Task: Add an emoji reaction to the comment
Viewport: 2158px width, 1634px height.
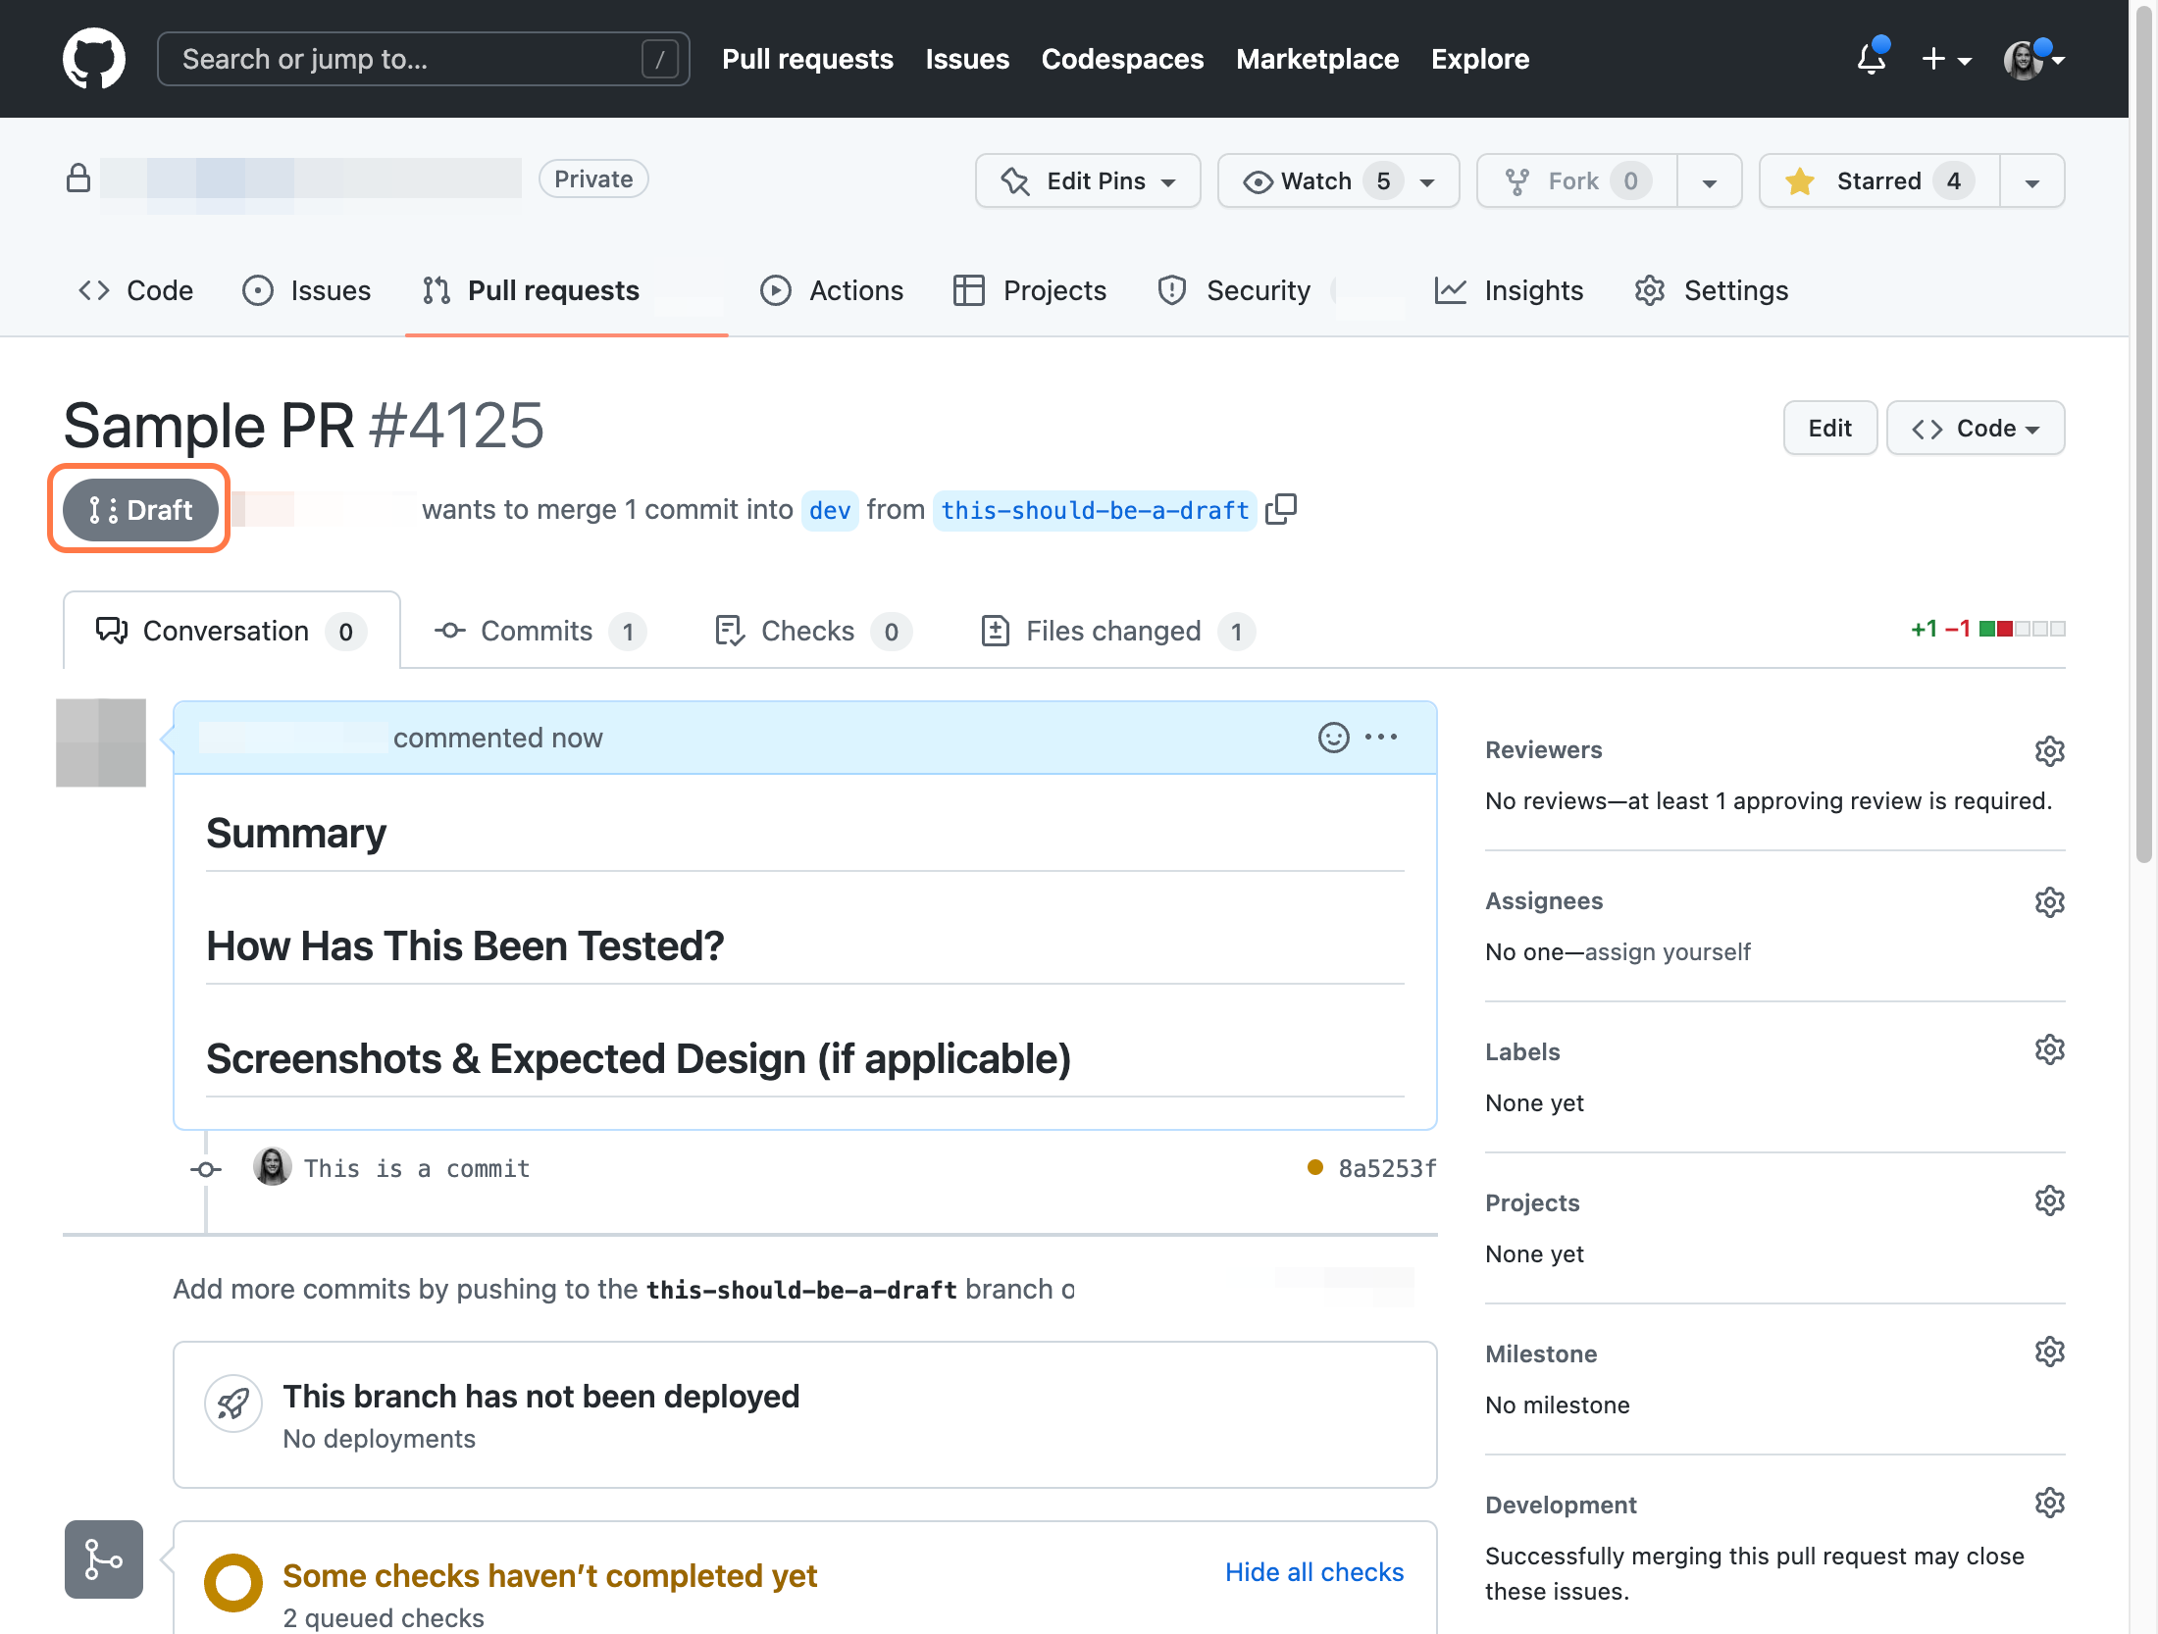Action: pyautogui.click(x=1333, y=738)
